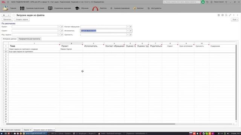The image size is (241, 135).
Task: Open Род. задача field selection icon
Action: 62,35
